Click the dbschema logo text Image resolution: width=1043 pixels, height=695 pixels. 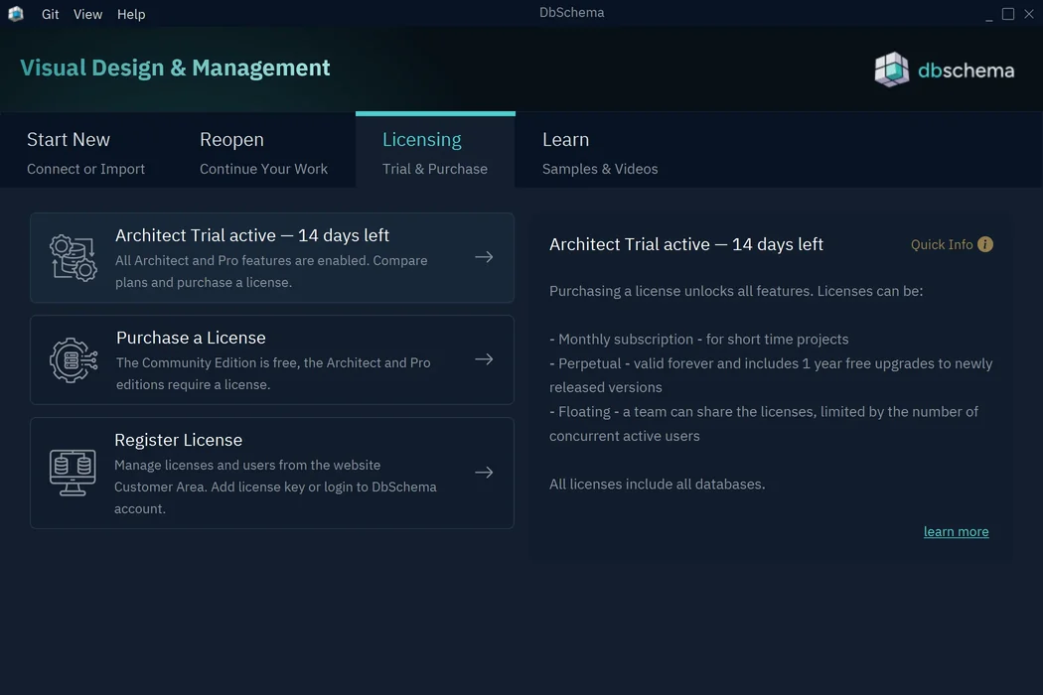coord(966,70)
